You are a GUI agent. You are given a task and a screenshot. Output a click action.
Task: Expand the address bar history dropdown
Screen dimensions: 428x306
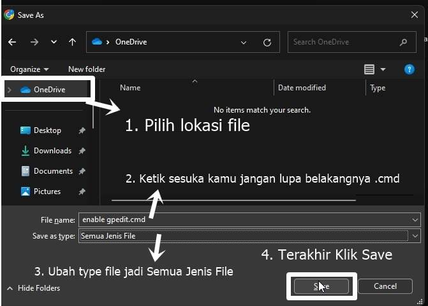tap(244, 43)
